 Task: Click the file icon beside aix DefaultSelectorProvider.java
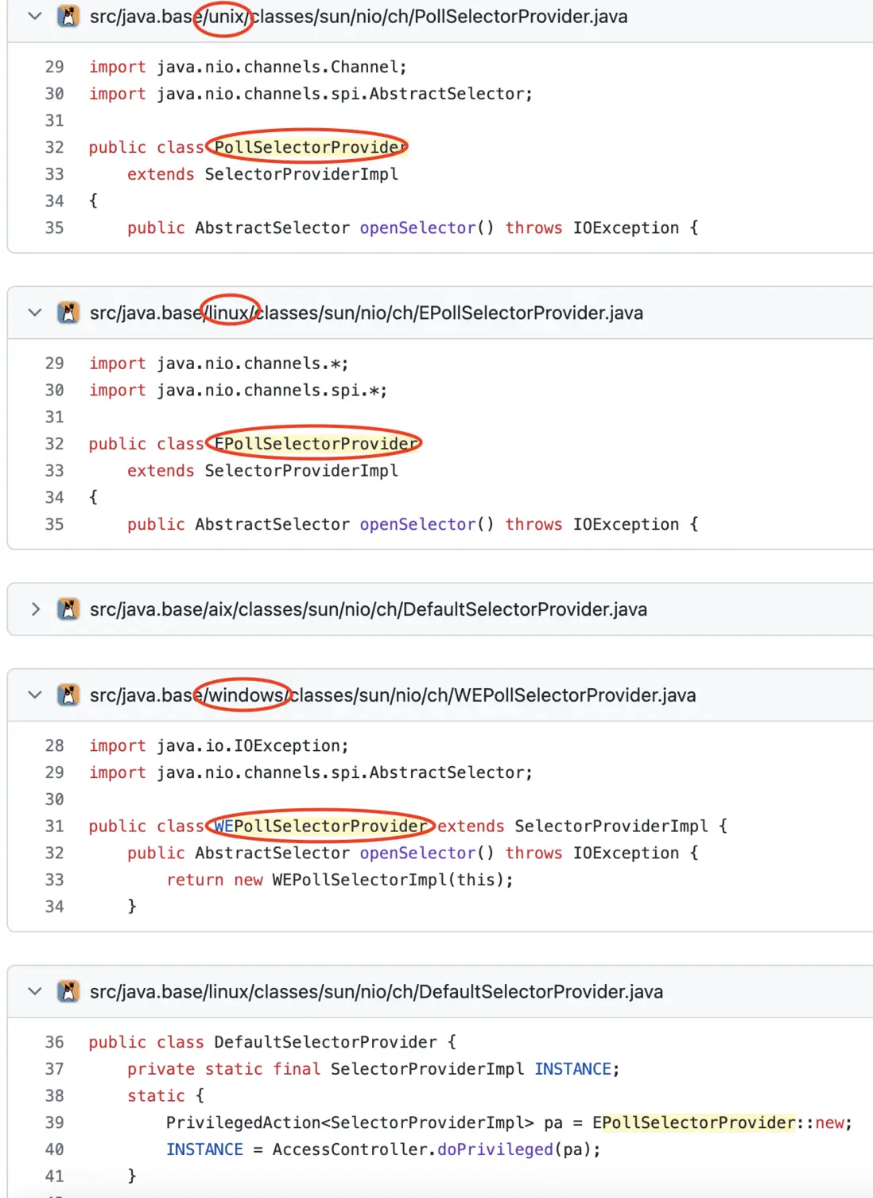(x=68, y=609)
